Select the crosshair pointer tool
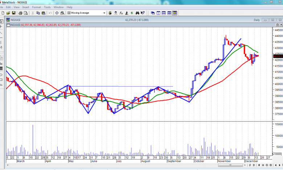The height and width of the screenshot is (170, 283). click(x=1, y=27)
